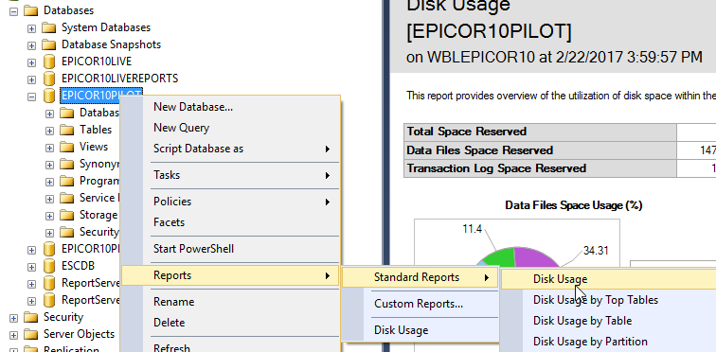Expand the ESCDB database node
716x352 pixels.
coord(31,267)
